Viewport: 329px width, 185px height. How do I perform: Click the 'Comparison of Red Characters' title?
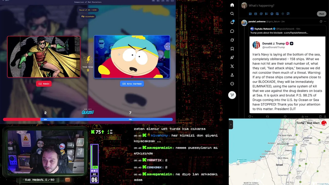88,2
